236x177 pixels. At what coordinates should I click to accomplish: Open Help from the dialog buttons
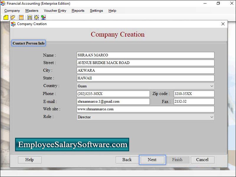pyautogui.click(x=29, y=160)
